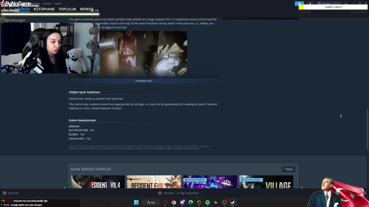Viewport: 369px width, 207px height.
Task: Open Spotify from taskbar
Action: pyautogui.click(x=208, y=202)
